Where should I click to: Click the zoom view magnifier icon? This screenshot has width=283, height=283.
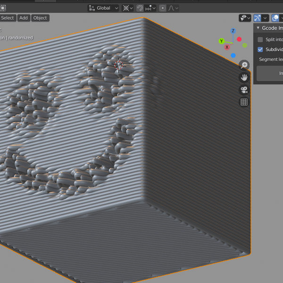coord(244,65)
